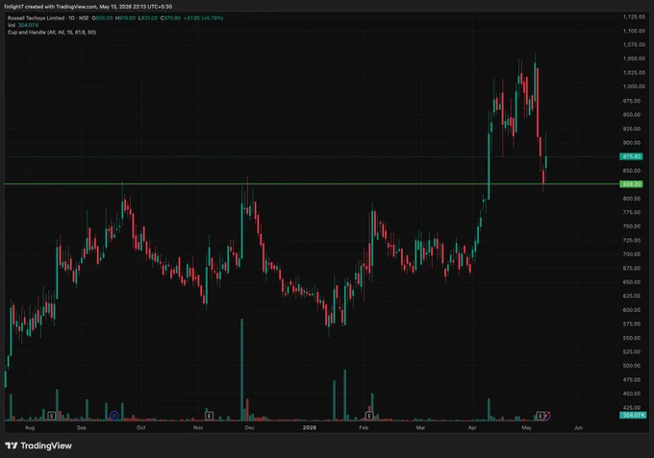Click the Vol indicator legend
The image size is (654, 458).
[23, 25]
